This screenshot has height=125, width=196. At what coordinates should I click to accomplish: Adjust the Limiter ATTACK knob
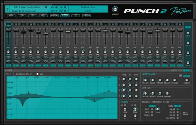pos(153,93)
